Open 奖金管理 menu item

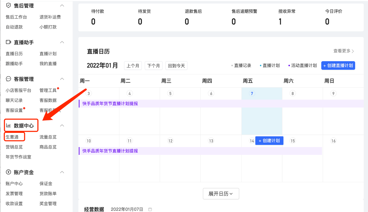(x=48, y=203)
